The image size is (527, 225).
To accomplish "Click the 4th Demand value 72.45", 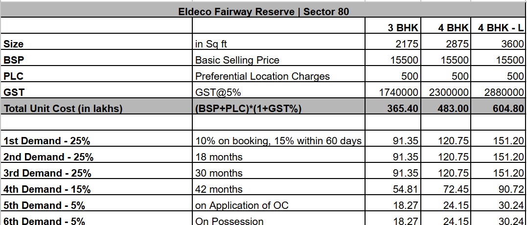I will (456, 189).
